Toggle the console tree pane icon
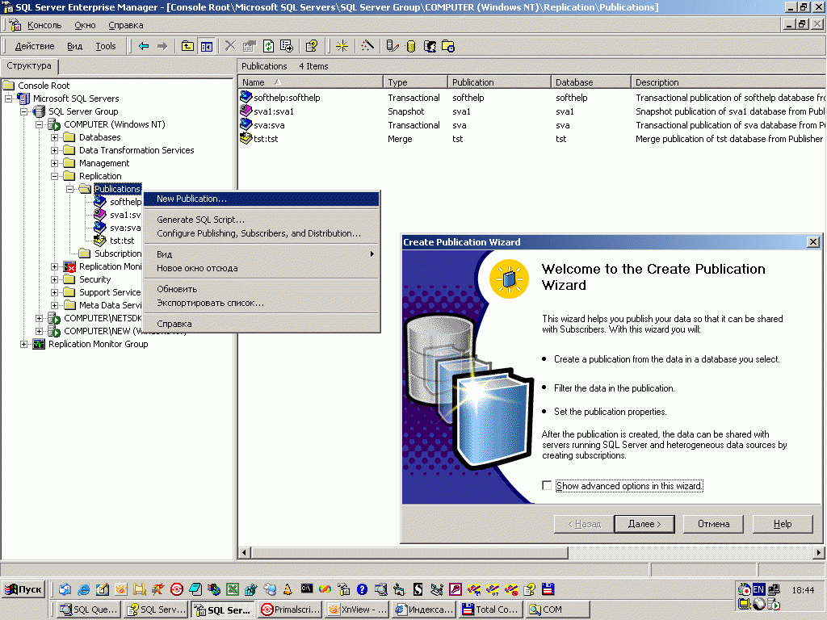This screenshot has width=827, height=620. point(206,46)
